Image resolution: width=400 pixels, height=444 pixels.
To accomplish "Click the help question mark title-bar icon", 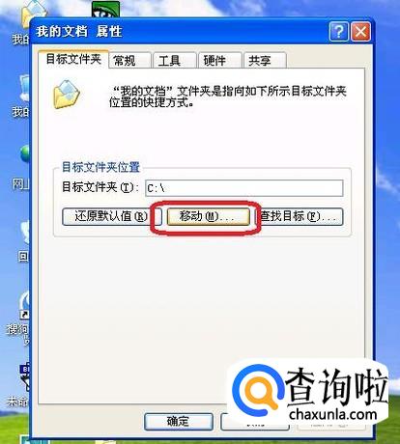I will point(338,32).
